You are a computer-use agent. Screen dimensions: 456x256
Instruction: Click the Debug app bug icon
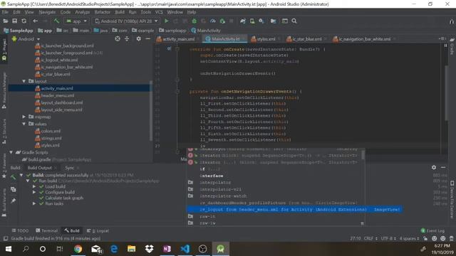[x=195, y=21]
